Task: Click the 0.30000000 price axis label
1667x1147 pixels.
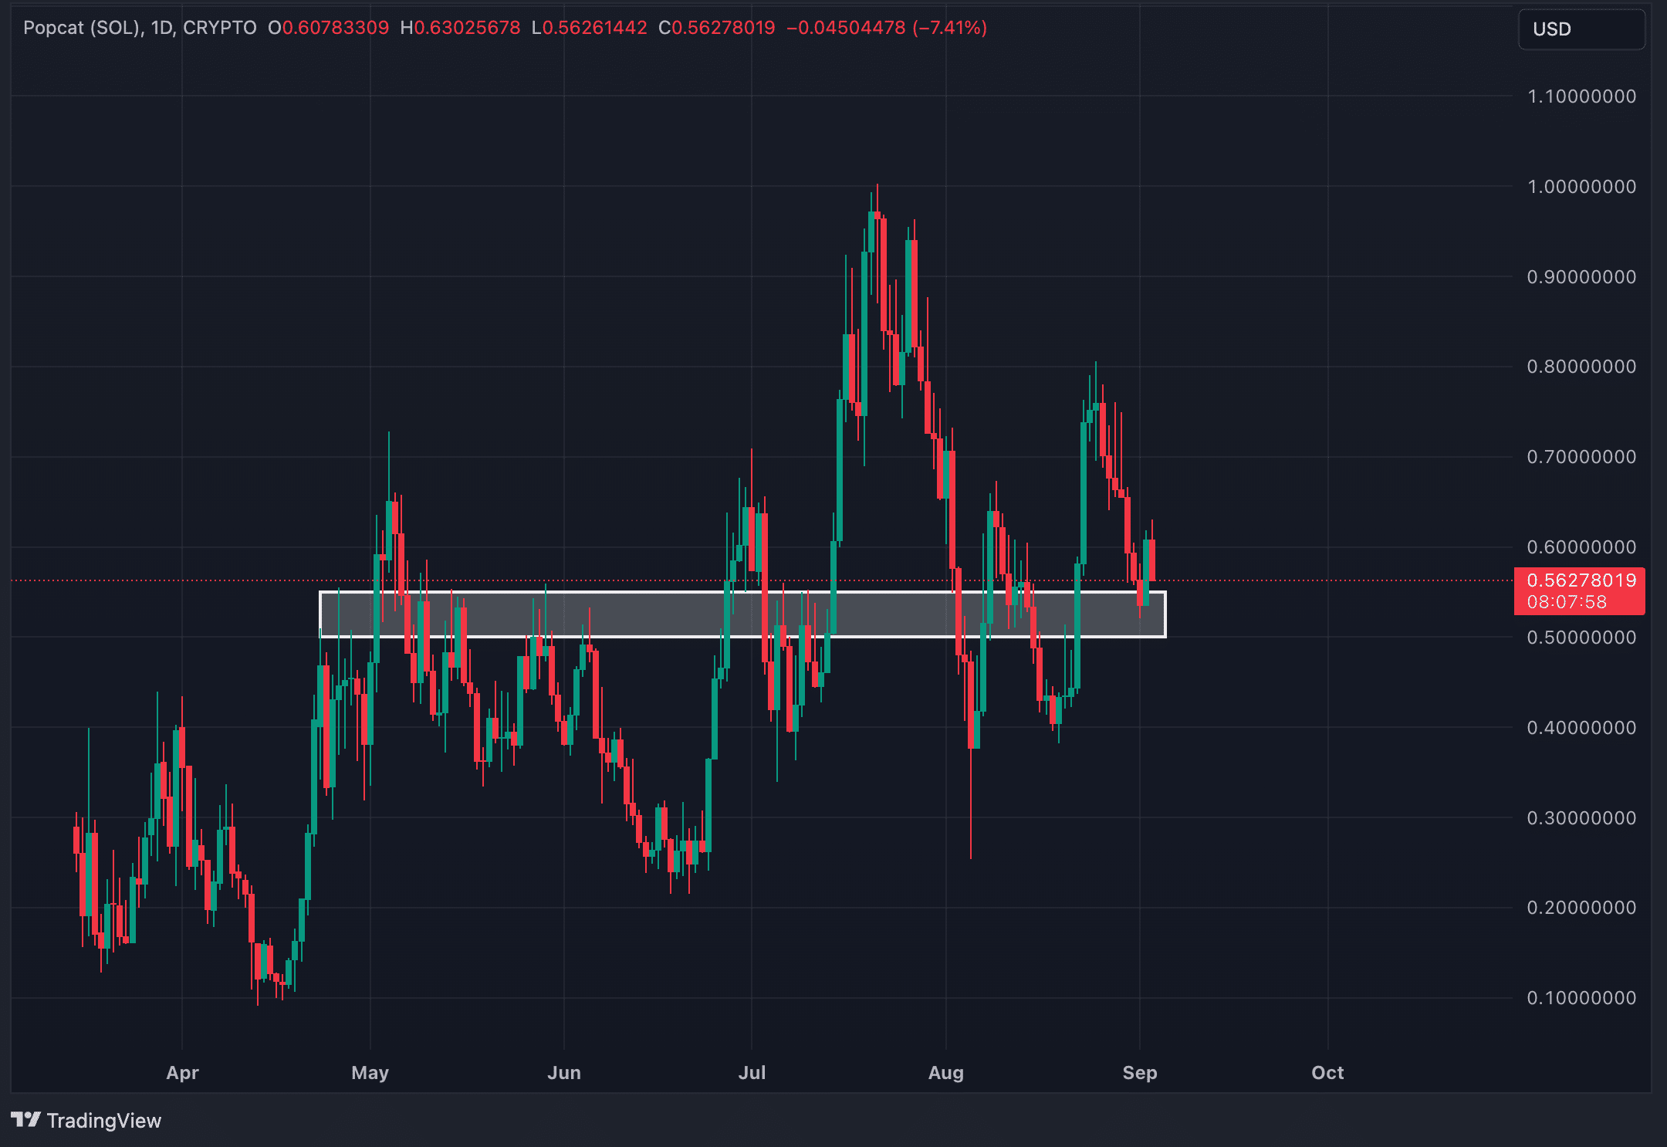Action: (1581, 818)
